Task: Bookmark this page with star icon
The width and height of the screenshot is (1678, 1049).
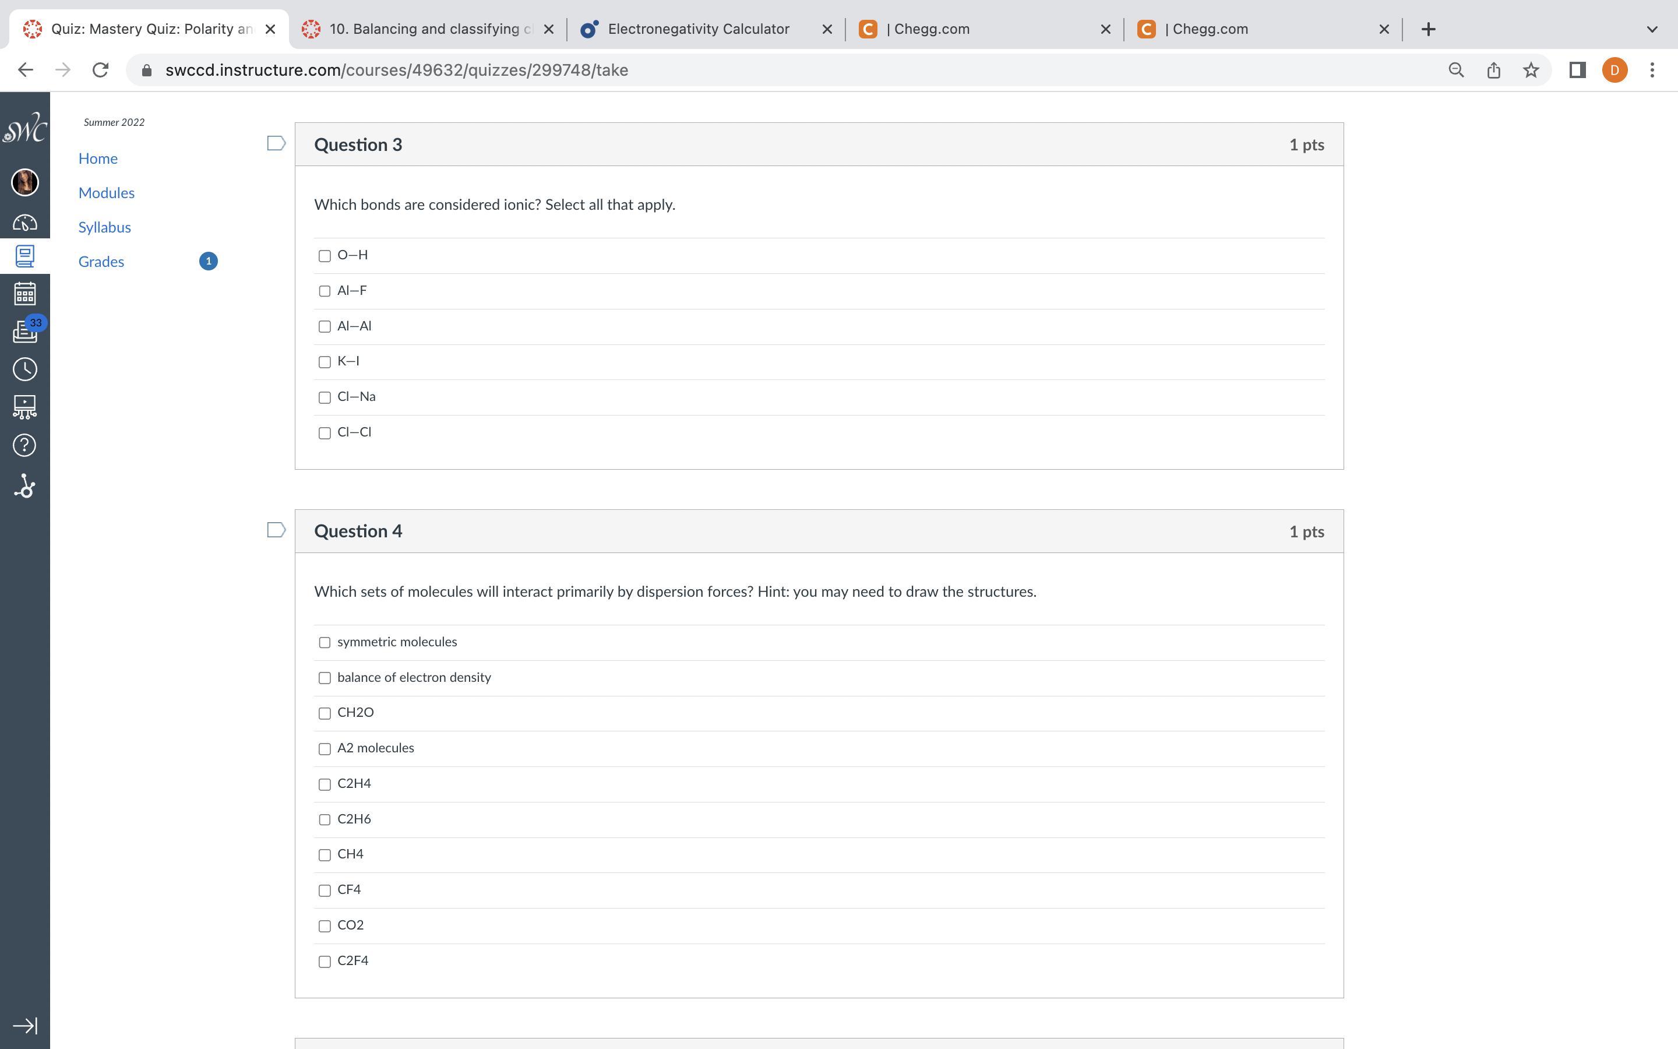Action: click(1531, 70)
